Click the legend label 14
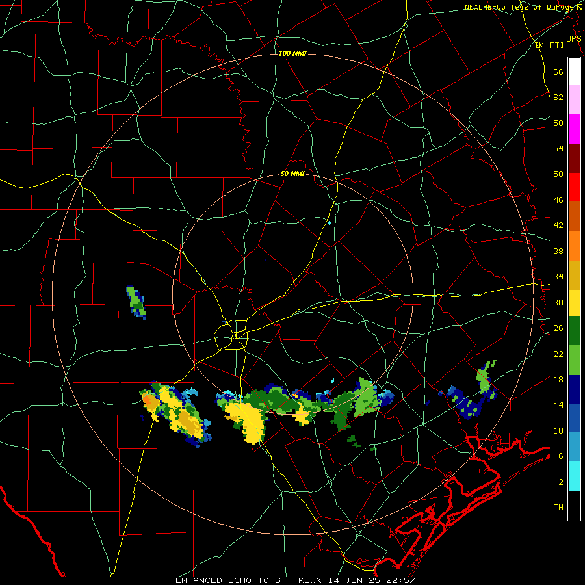The image size is (585, 585). [x=558, y=405]
